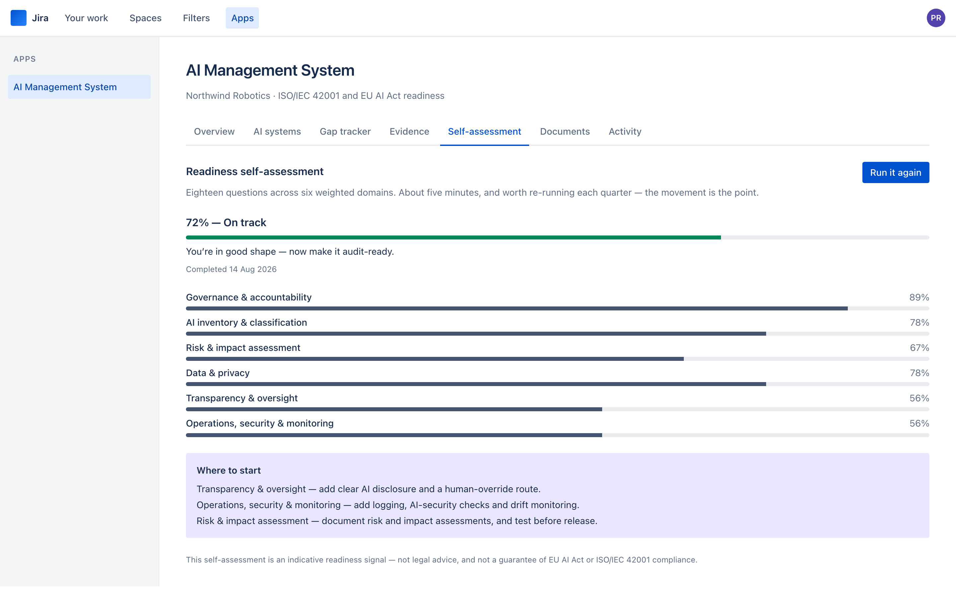Click the Risk & impact assessment row label

pos(243,348)
